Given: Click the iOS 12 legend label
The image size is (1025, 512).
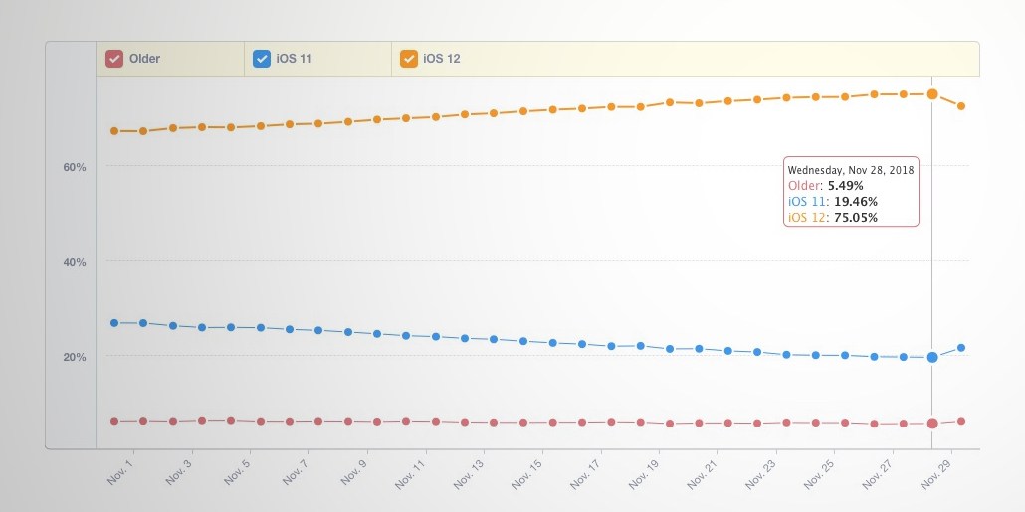Looking at the screenshot, I should pos(442,59).
